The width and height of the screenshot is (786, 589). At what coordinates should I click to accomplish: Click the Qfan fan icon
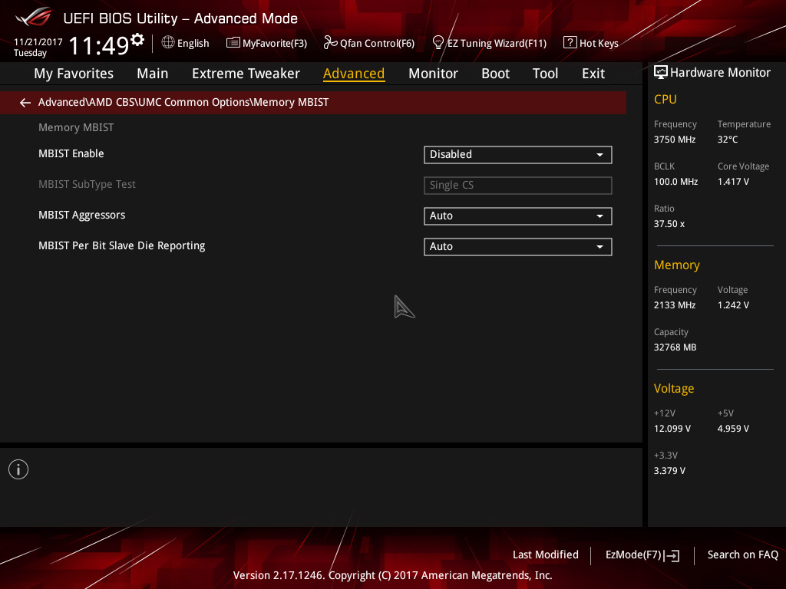330,43
